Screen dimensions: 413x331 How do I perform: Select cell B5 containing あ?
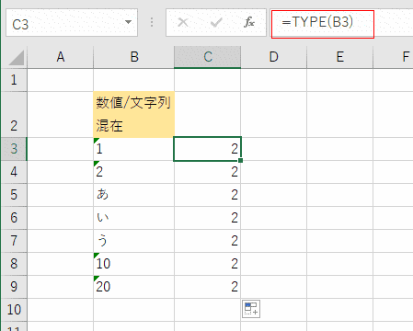click(133, 195)
